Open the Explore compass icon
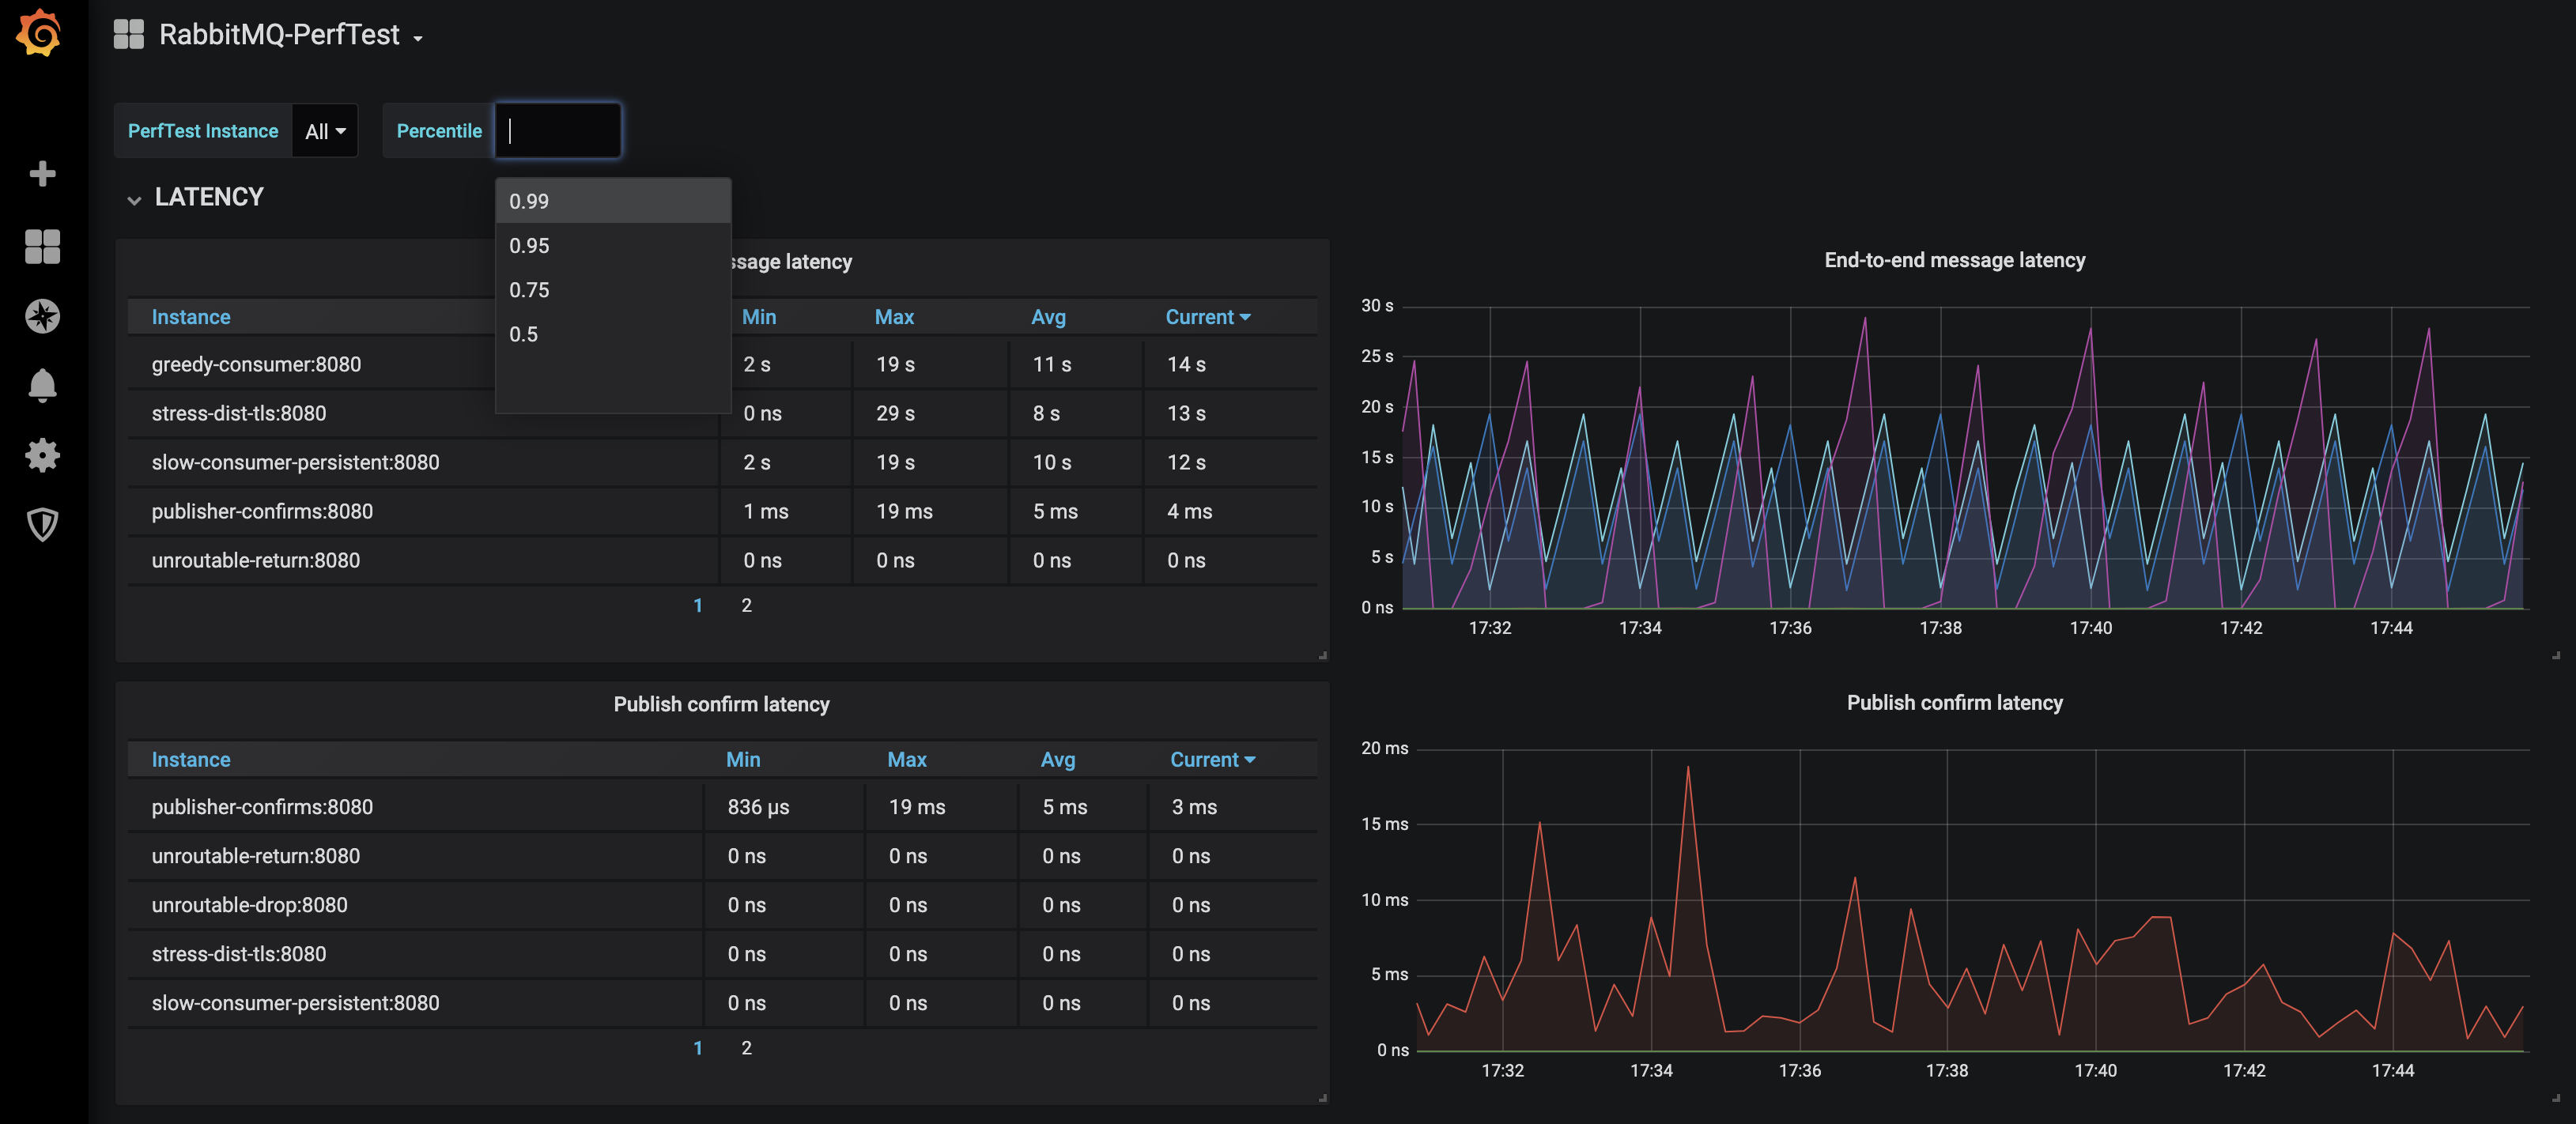Image resolution: width=2576 pixels, height=1124 pixels. coord(42,316)
